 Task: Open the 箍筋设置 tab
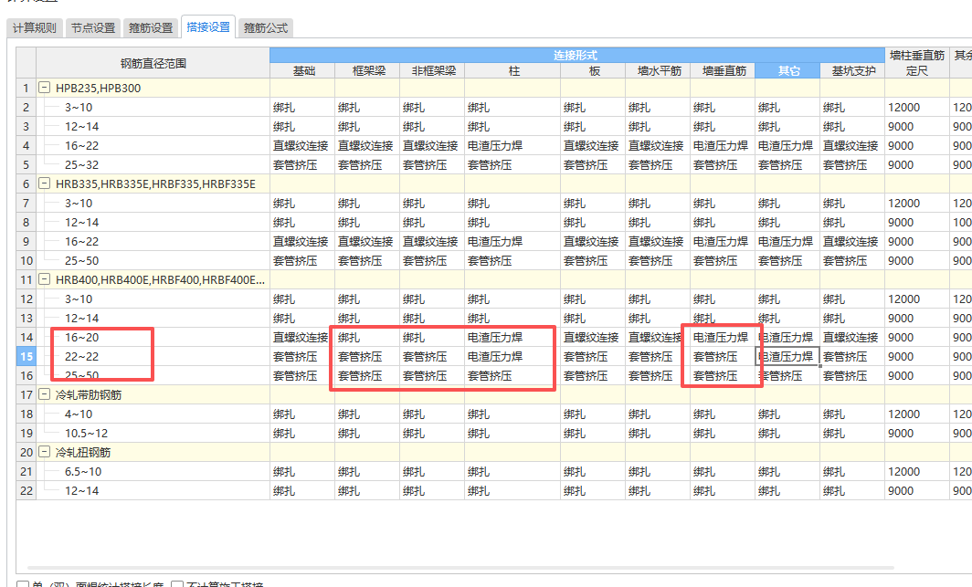tap(151, 28)
